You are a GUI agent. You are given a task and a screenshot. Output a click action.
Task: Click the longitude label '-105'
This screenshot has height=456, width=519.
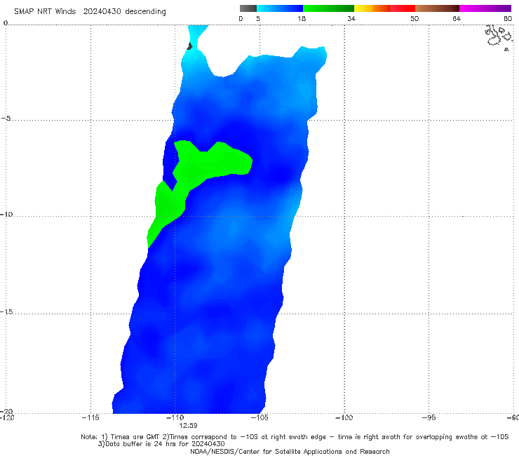[259, 417]
